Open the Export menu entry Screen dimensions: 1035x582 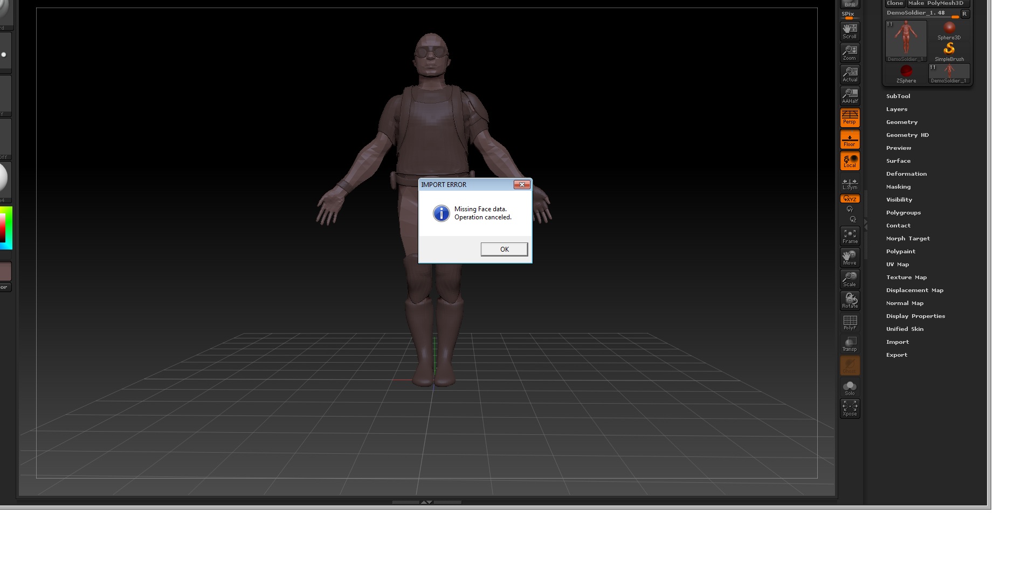click(896, 355)
